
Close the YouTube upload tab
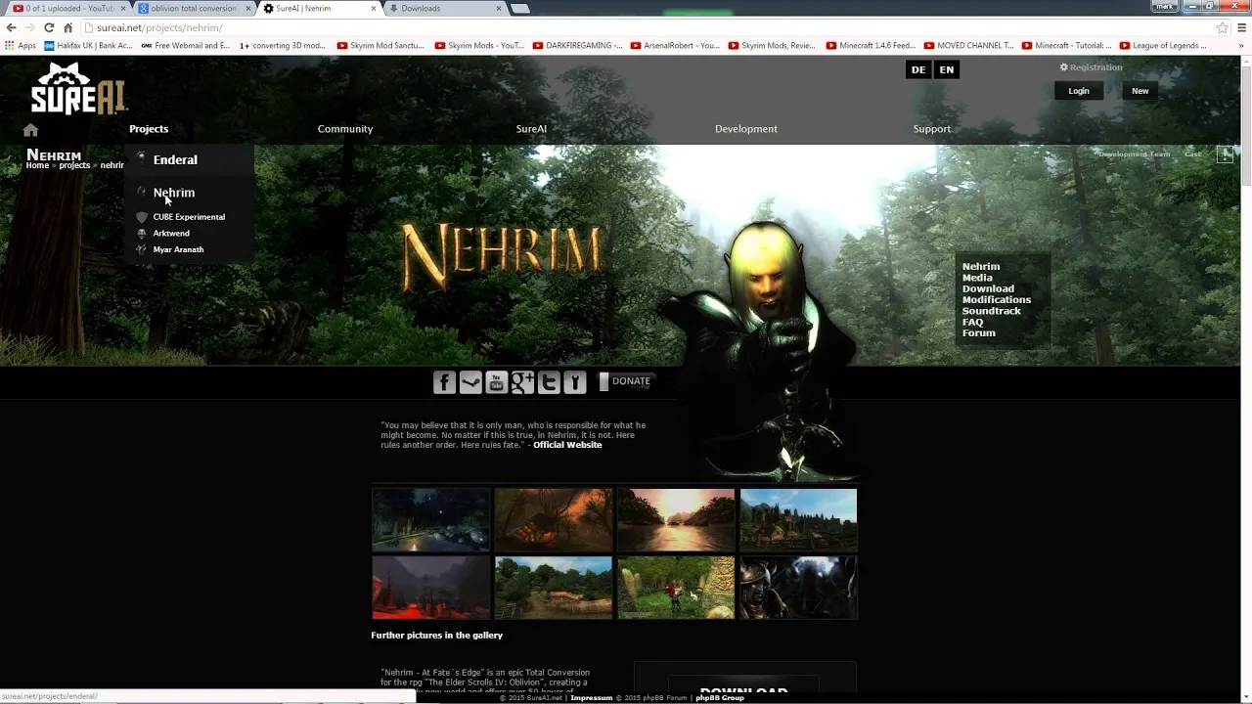coord(123,8)
